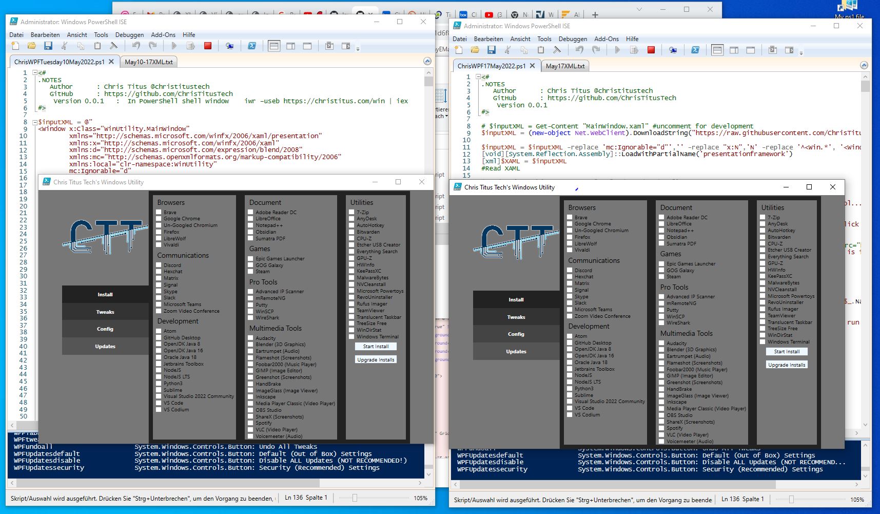Switch to May10-17XML.txt tab

tap(149, 62)
